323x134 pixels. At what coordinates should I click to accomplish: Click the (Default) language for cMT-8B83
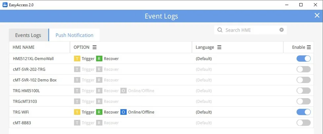pos(204,123)
